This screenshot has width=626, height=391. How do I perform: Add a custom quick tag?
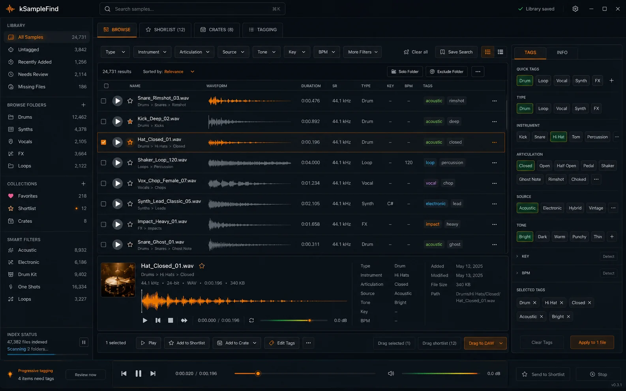[611, 80]
